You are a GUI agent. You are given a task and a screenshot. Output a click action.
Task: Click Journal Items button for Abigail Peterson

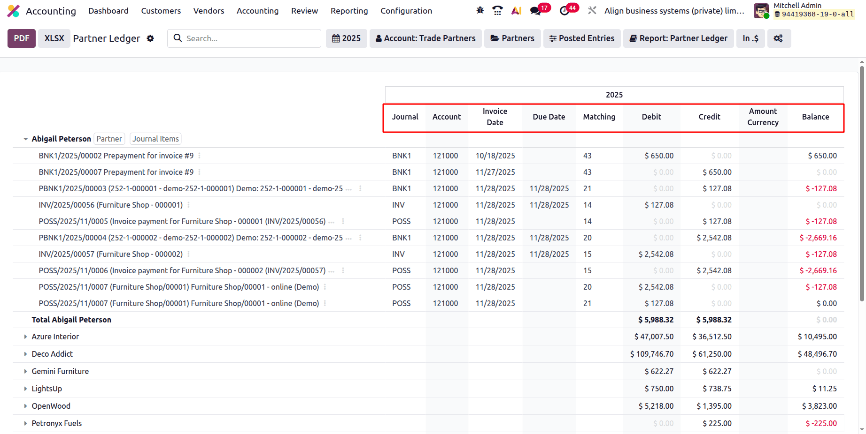click(x=155, y=139)
